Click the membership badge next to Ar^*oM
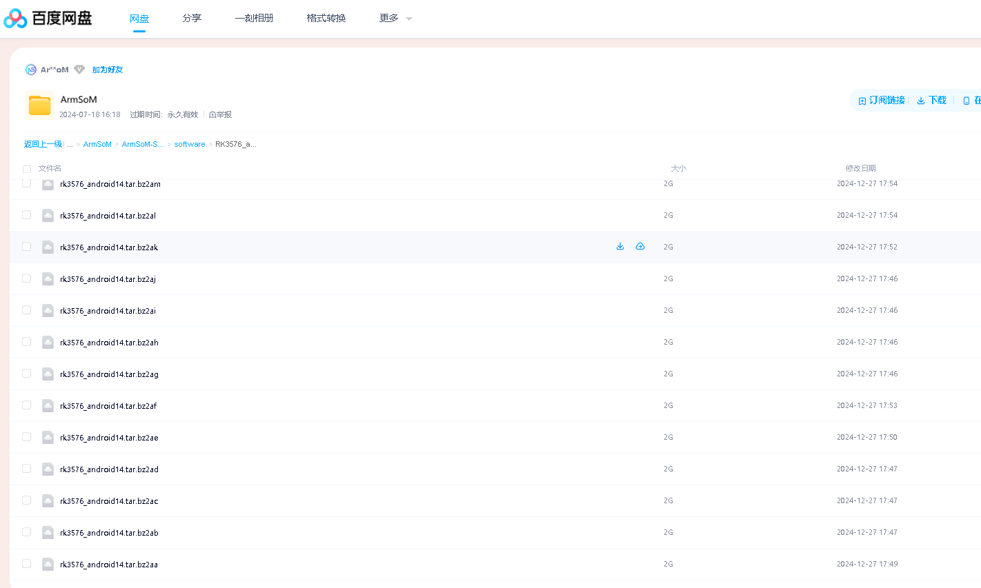Viewport: 981px width, 588px height. coord(79,69)
